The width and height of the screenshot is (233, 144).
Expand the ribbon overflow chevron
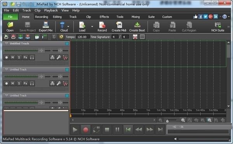tap(228, 27)
